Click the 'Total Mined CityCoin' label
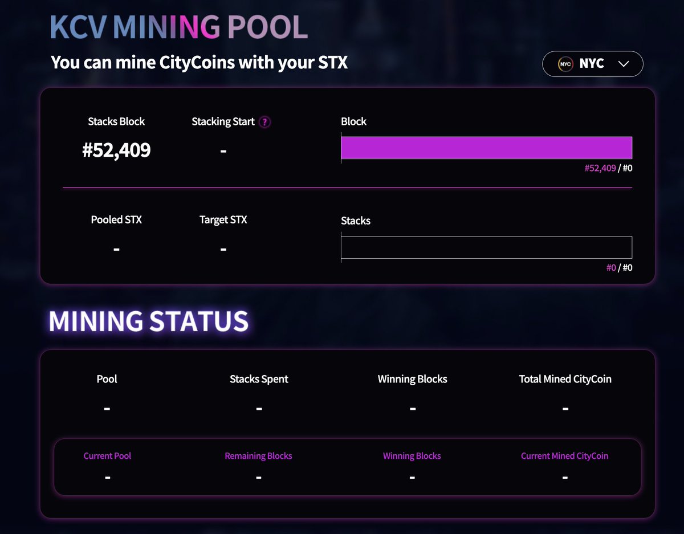Screen dimensions: 684x534 (565, 379)
